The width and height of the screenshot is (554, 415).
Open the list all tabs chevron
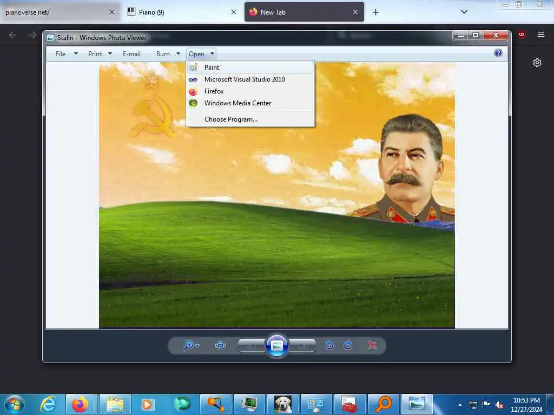pos(464,12)
